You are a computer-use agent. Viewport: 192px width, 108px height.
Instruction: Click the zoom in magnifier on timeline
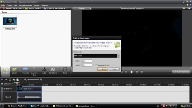[41, 79]
